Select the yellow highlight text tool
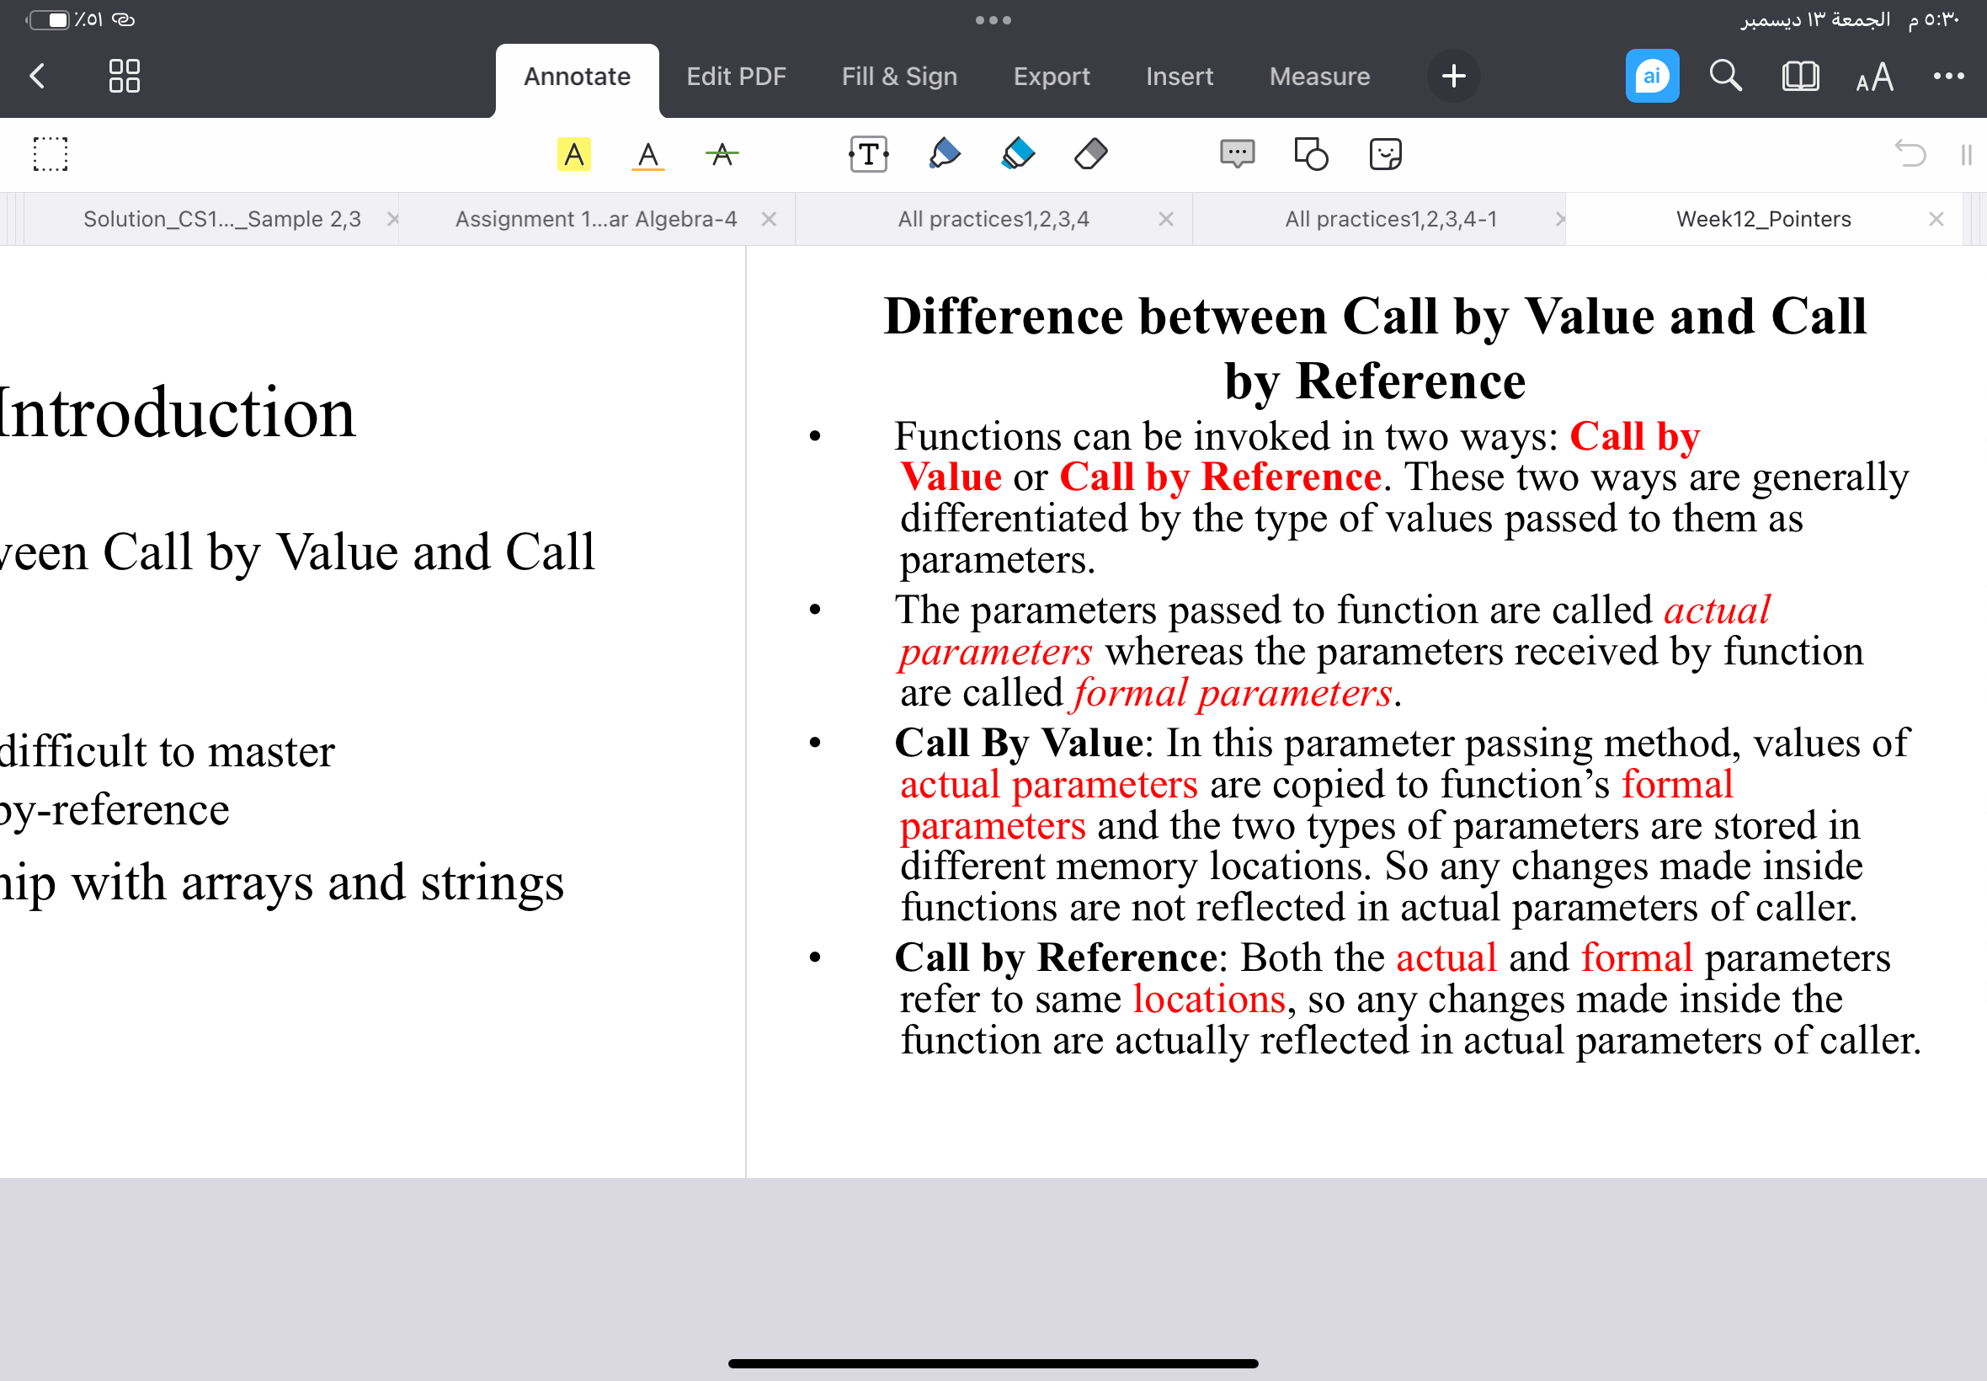Screen dimensions: 1987x1381 coord(573,154)
